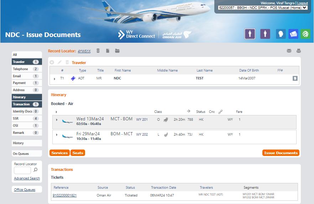Open the POS Muscat office dropdown

(x=263, y=7)
